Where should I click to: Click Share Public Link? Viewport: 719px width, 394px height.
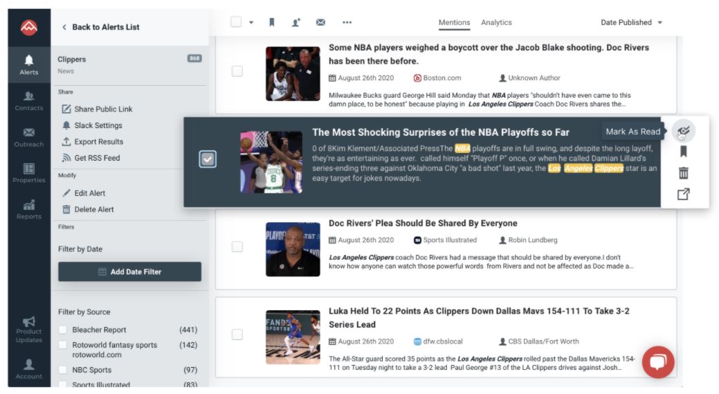[97, 109]
